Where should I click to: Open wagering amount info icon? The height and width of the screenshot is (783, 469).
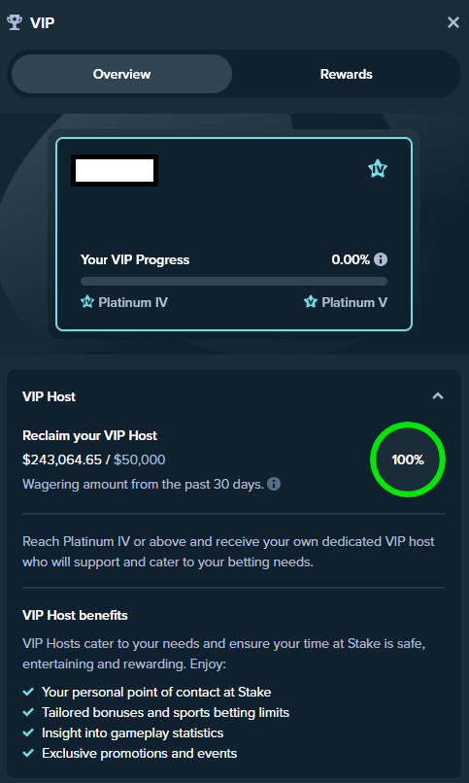(x=274, y=484)
